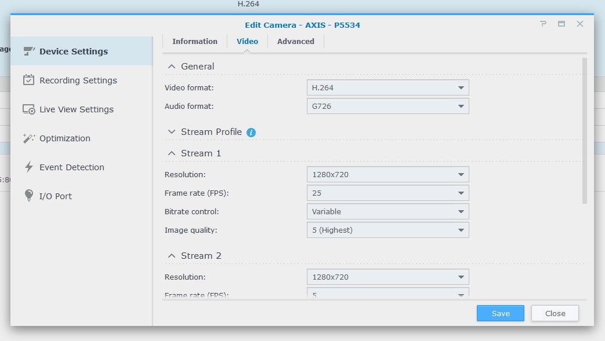This screenshot has height=341, width=605.
Task: Click the Optimization magic wand icon
Action: click(x=29, y=138)
